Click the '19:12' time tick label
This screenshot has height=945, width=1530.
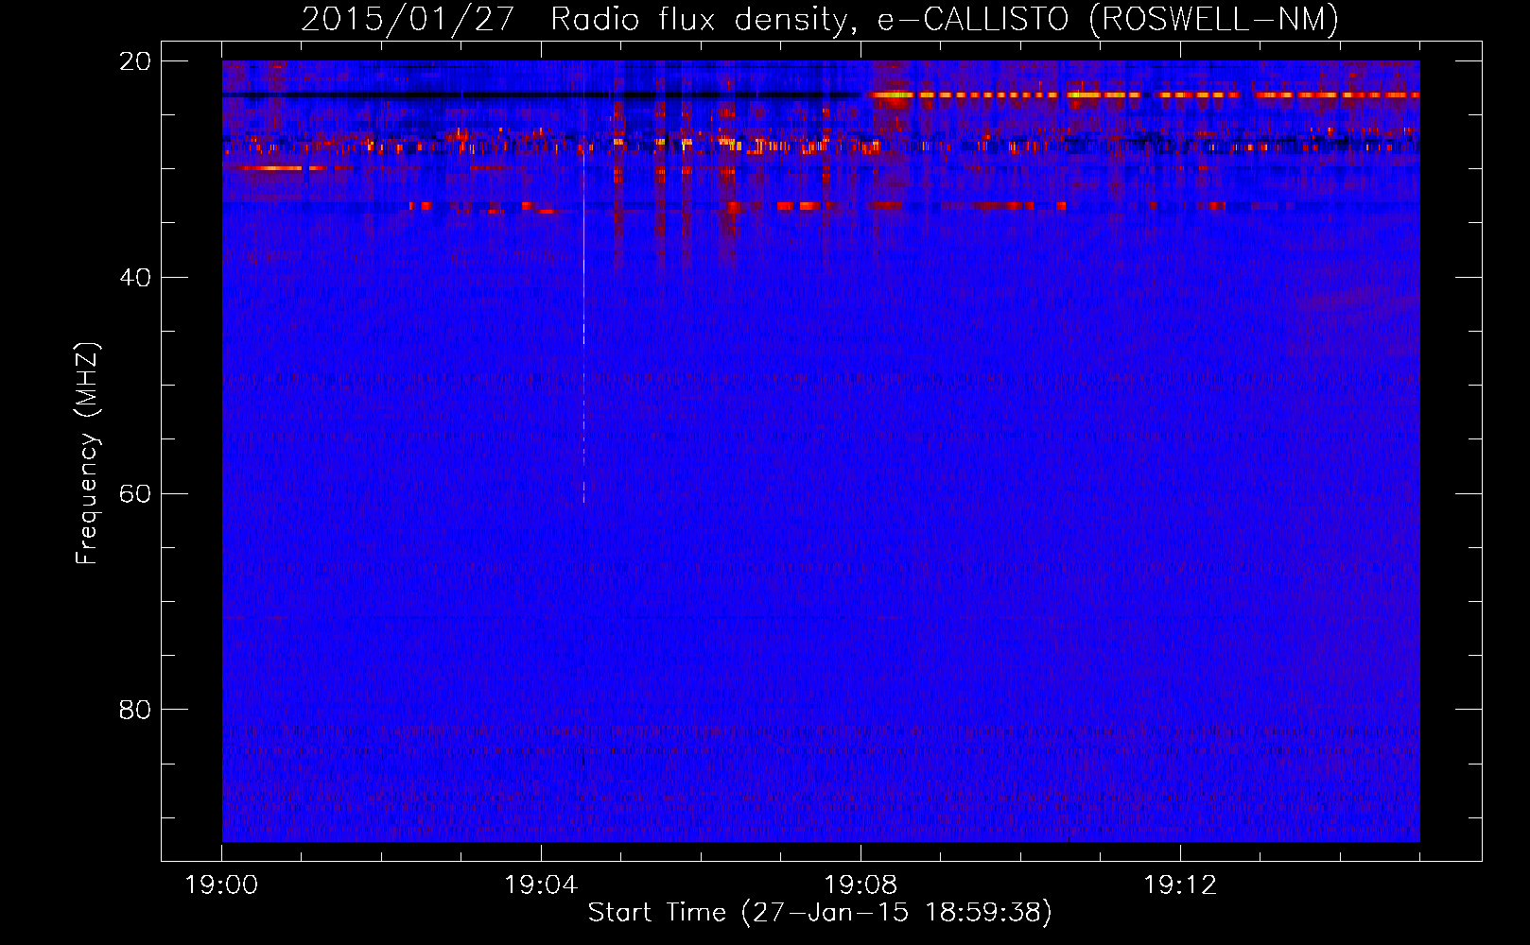[x=1180, y=885]
